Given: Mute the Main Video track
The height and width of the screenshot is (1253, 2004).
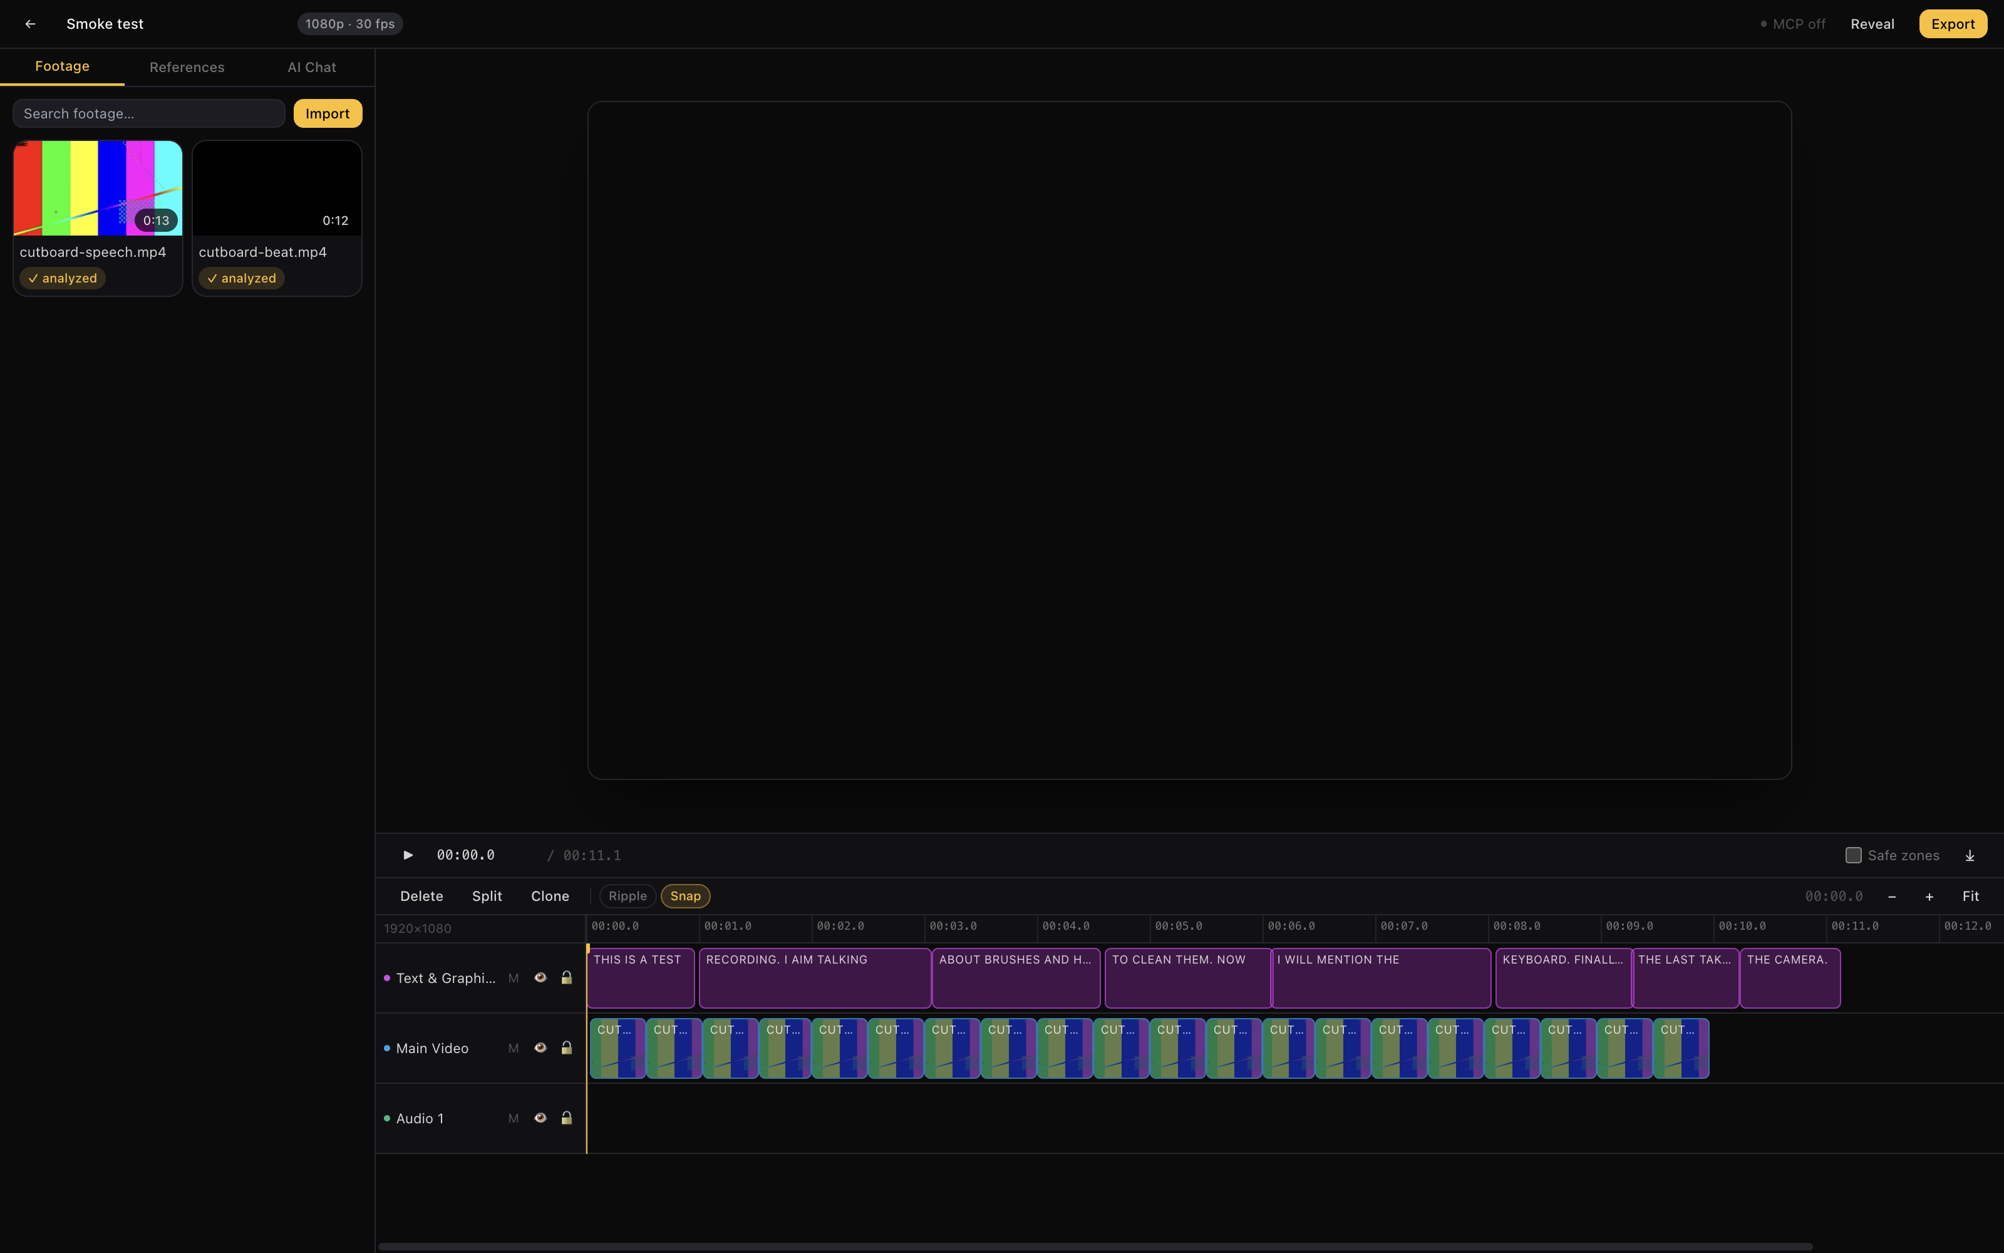Looking at the screenshot, I should coord(514,1048).
